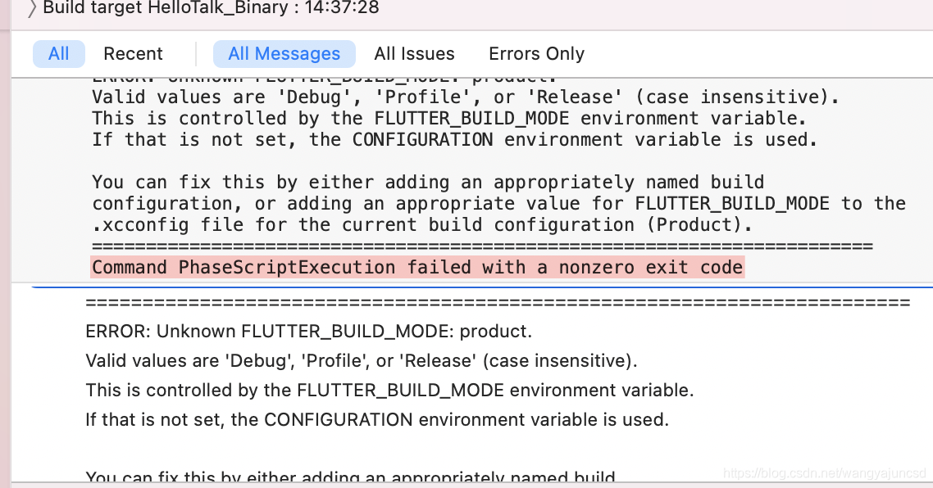Screen dimensions: 933x488
Task: Click the 'Build target HelloTalk_Binary : 14:37:28' header
Action: click(212, 8)
